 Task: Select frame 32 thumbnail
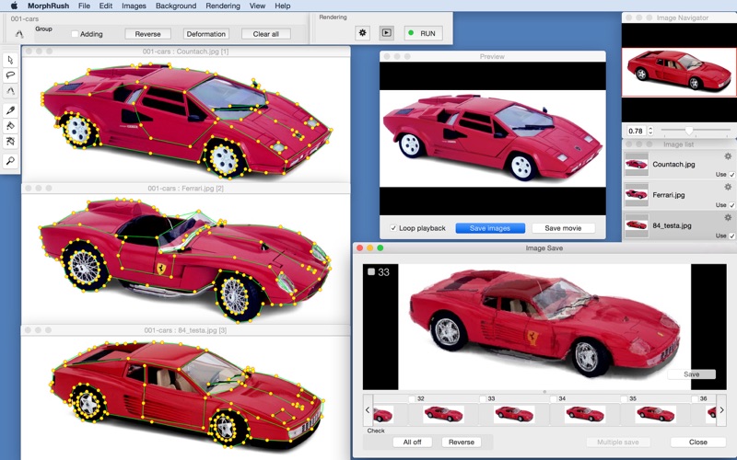(x=444, y=414)
